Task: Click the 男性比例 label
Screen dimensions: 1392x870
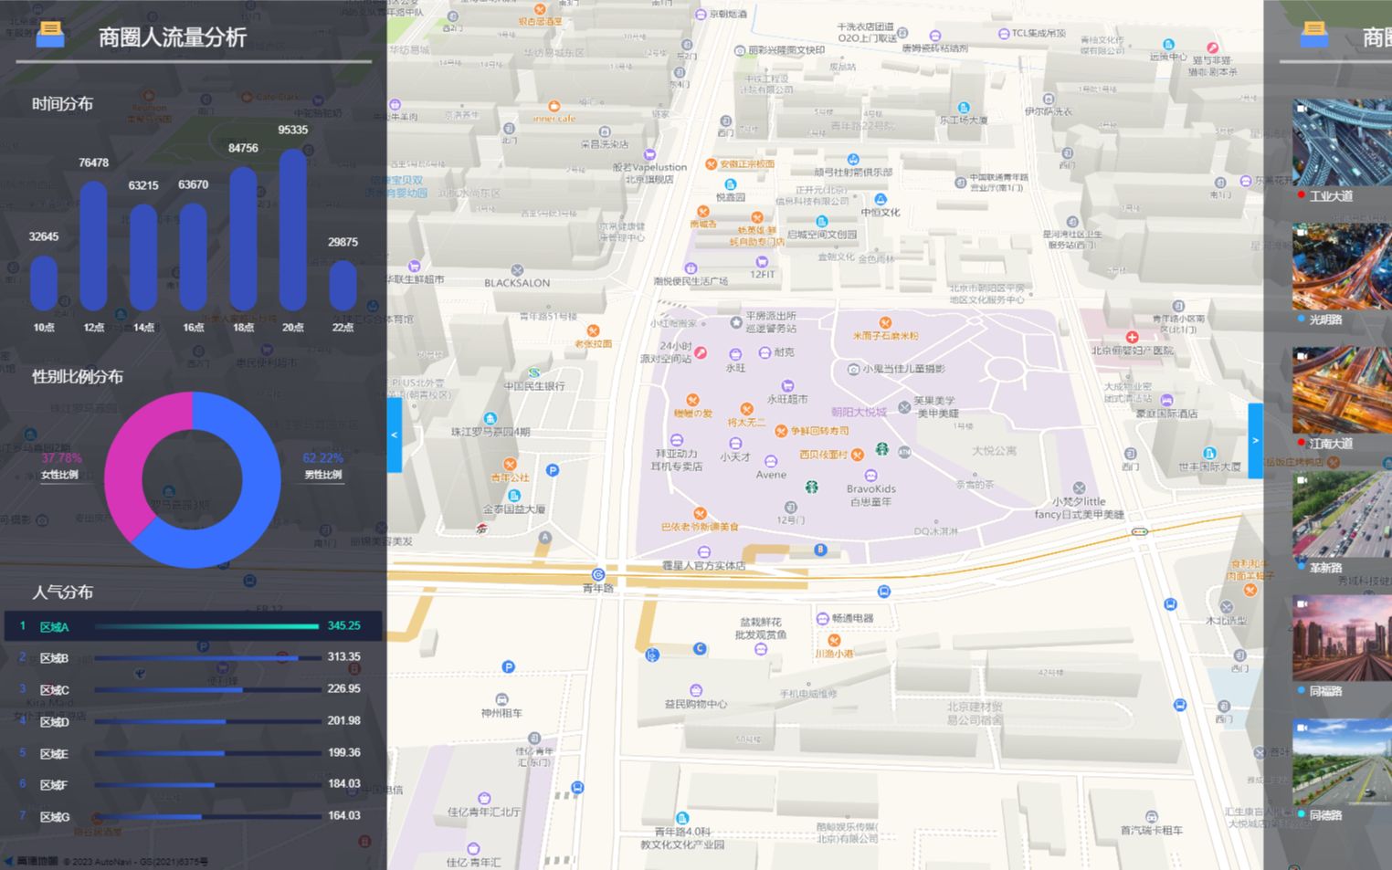Action: pos(323,475)
